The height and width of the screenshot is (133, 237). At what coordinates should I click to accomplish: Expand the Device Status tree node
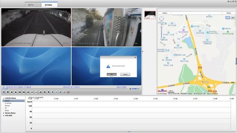4,113
